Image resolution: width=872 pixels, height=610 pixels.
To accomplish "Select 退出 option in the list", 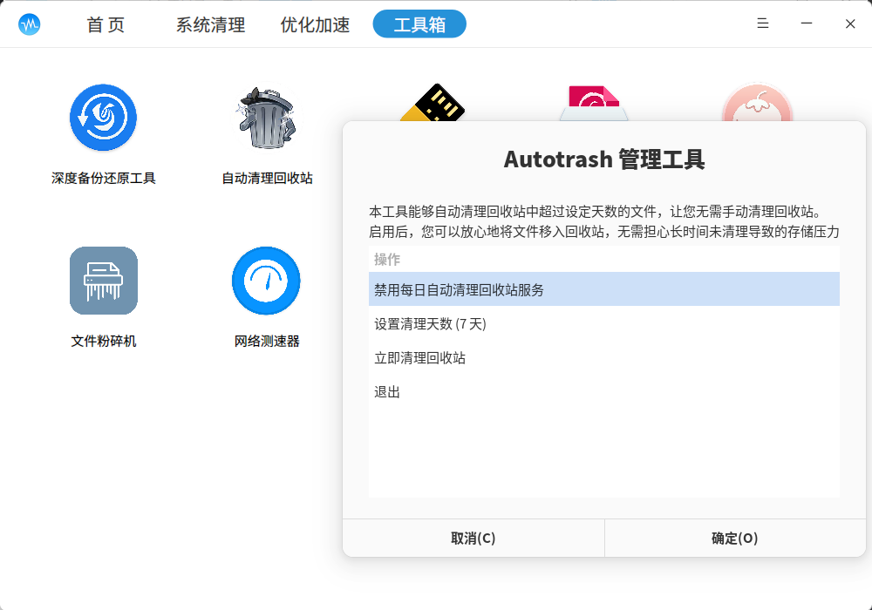I will [604, 391].
